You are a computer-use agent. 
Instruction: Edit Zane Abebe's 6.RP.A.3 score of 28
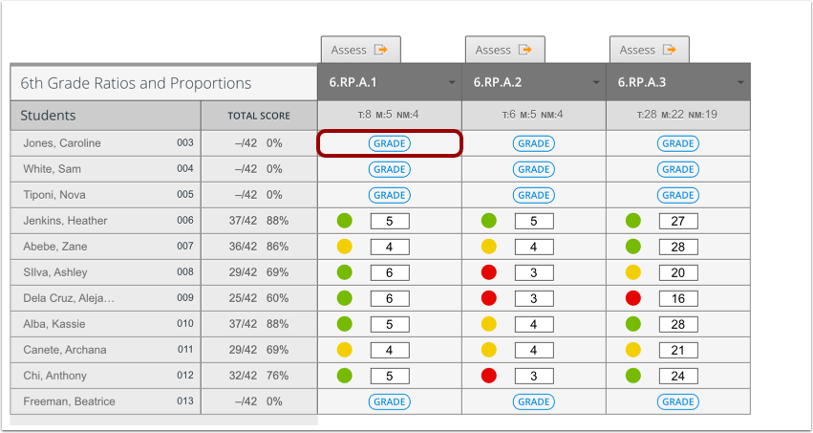(678, 247)
